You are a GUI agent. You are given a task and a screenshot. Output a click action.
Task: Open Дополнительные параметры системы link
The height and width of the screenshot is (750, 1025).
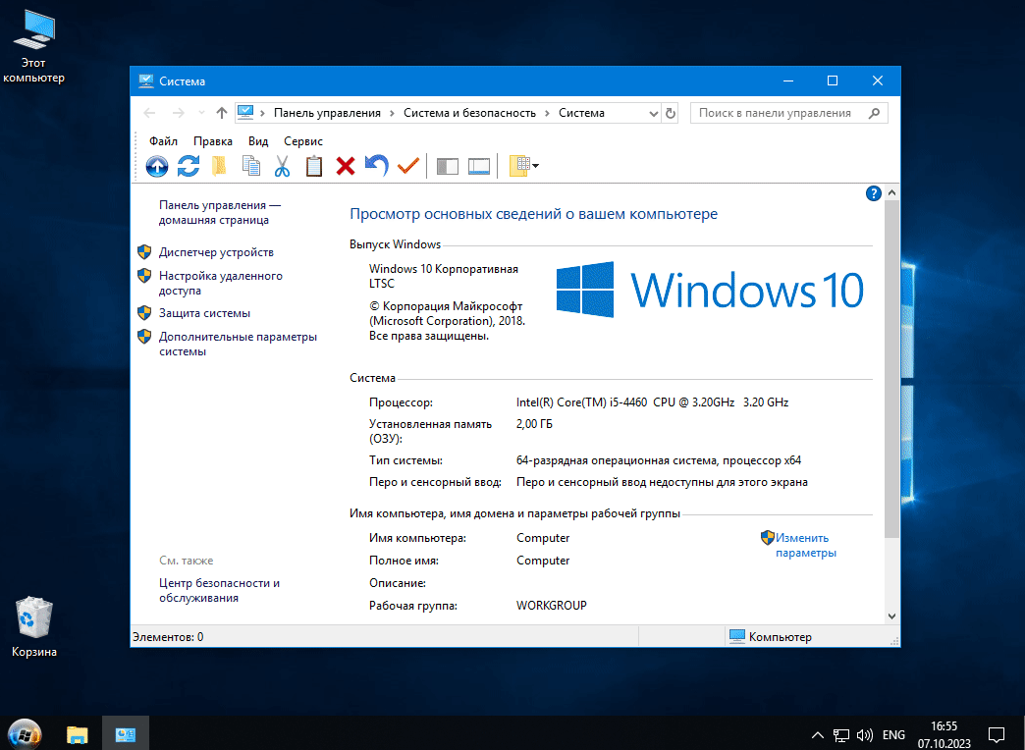pyautogui.click(x=238, y=344)
